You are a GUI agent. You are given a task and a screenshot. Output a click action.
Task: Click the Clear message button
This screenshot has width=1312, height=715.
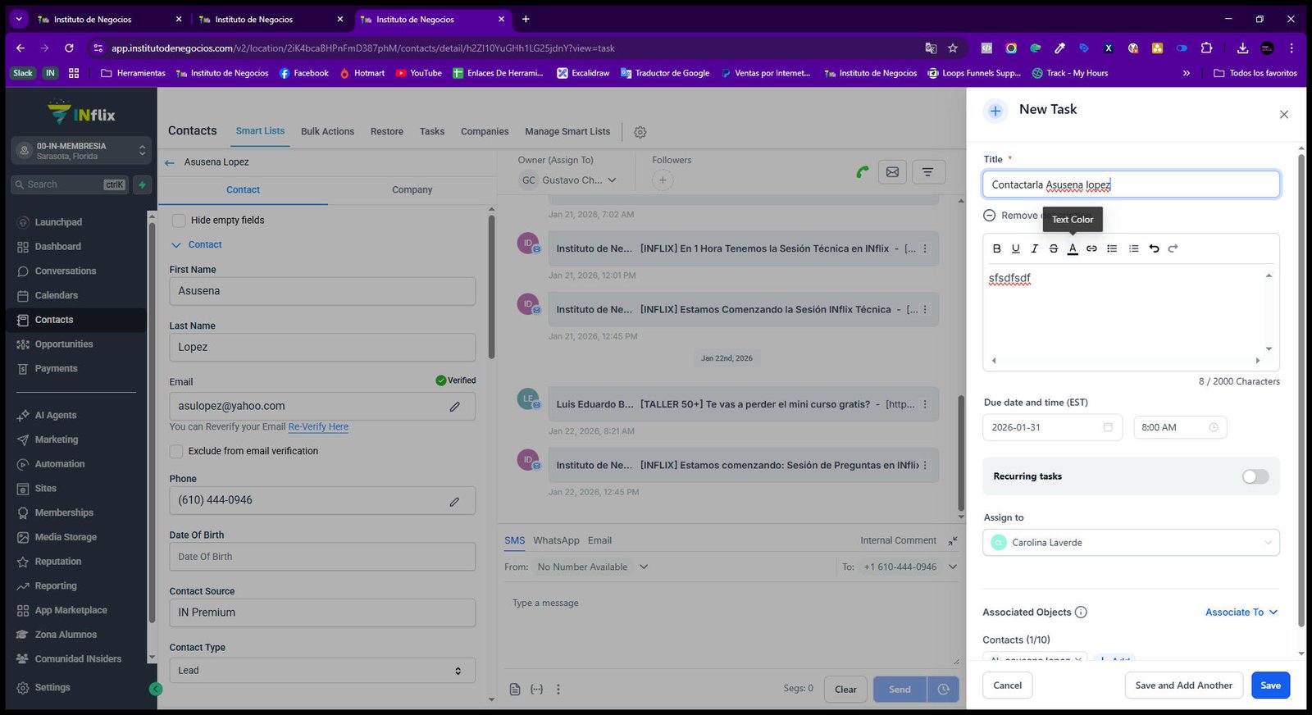coord(845,690)
